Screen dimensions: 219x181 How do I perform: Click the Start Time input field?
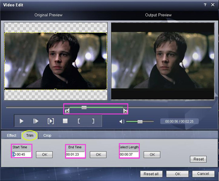click(x=22, y=154)
